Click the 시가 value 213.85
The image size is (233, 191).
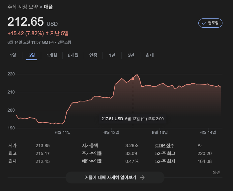pyautogui.click(x=43, y=146)
